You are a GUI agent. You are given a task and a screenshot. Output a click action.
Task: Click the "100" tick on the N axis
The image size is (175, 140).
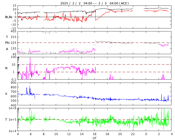coord(13,57)
